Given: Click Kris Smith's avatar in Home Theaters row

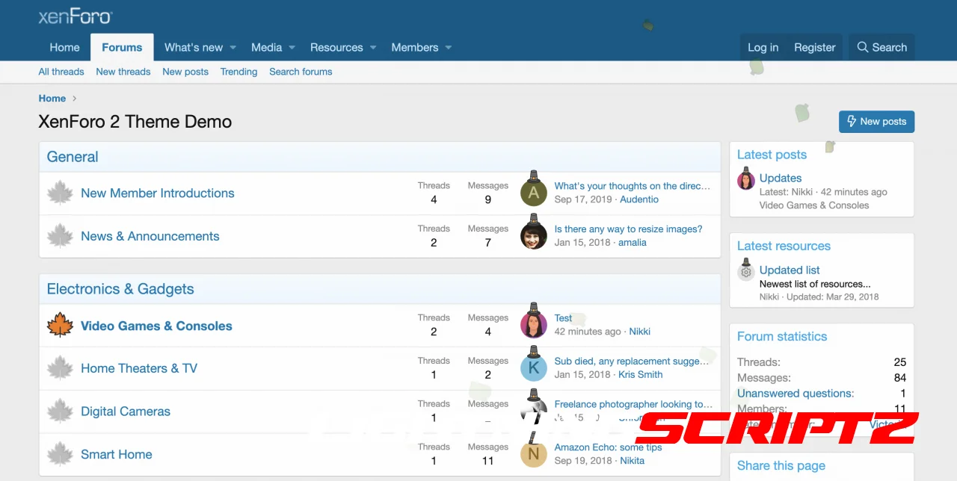Looking at the screenshot, I should coord(533,367).
